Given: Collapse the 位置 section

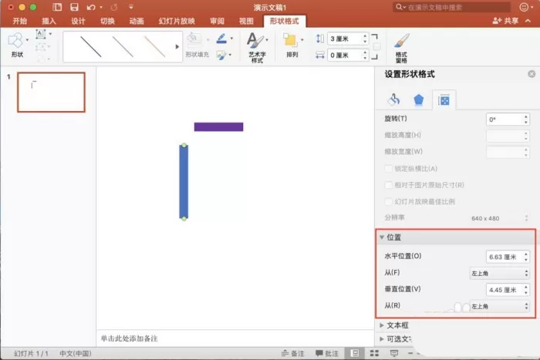Looking at the screenshot, I should tap(382, 237).
